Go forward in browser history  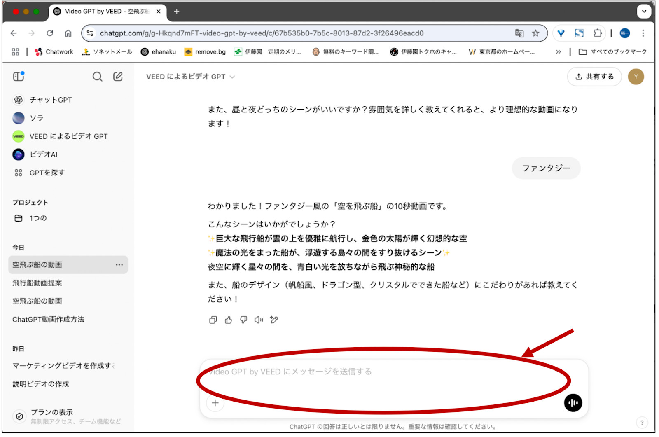pyautogui.click(x=32, y=33)
